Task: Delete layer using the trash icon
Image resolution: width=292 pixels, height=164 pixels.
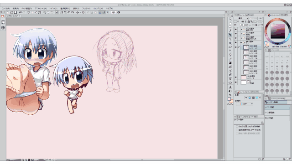Action: 261,25
